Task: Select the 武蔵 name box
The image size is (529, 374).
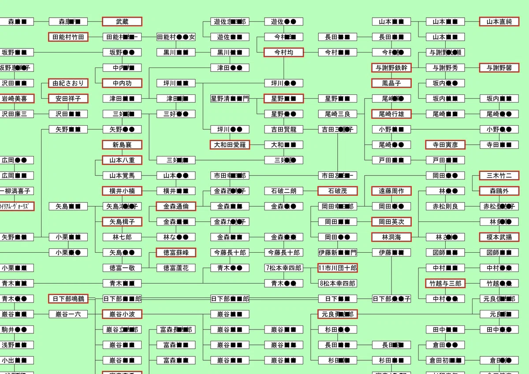Action: (122, 22)
